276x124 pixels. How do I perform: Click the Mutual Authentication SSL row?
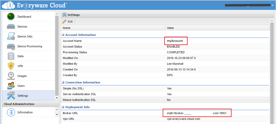165,100
